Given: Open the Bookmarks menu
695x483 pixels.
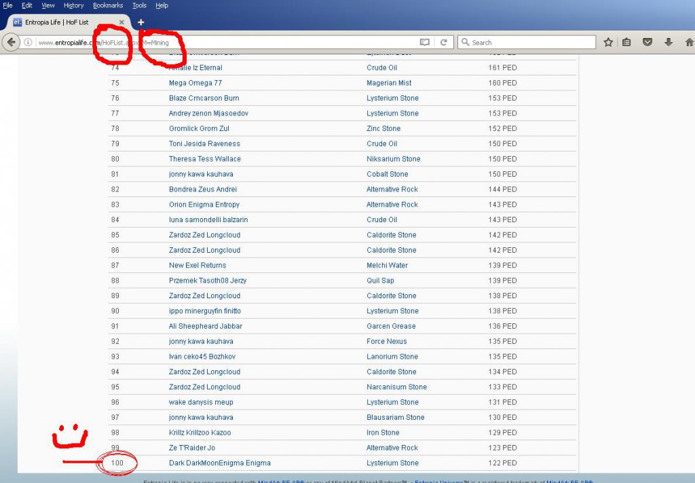Looking at the screenshot, I should tap(108, 5).
